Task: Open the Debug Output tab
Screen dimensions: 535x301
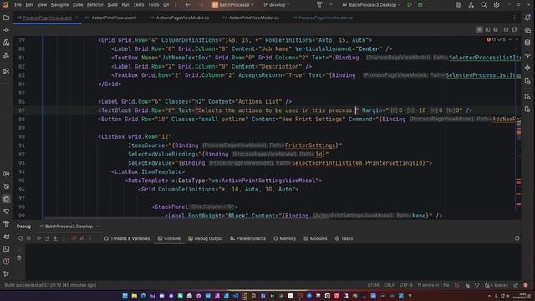Action: tap(206, 238)
